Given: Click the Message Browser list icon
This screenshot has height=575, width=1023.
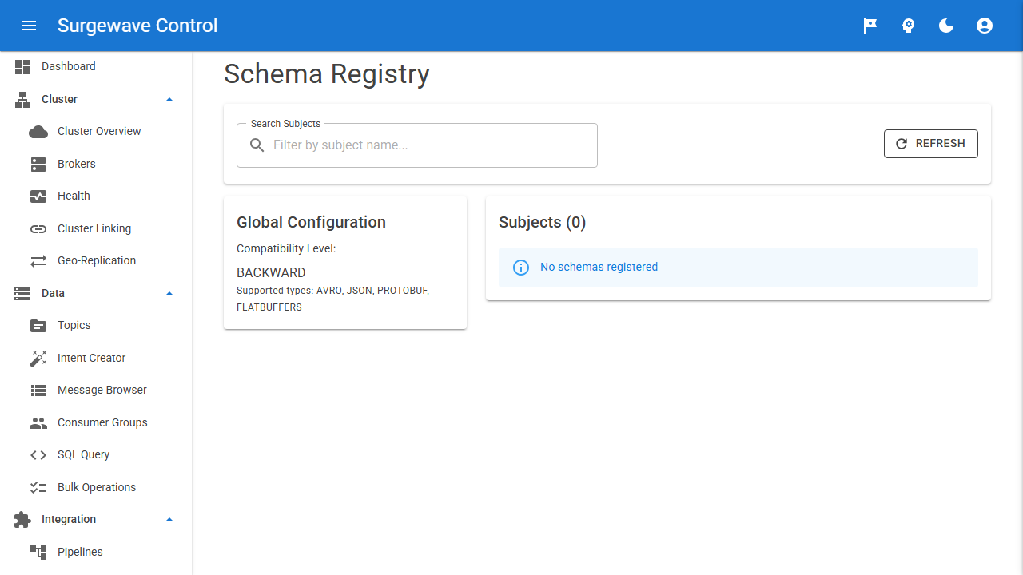Looking at the screenshot, I should [x=38, y=391].
